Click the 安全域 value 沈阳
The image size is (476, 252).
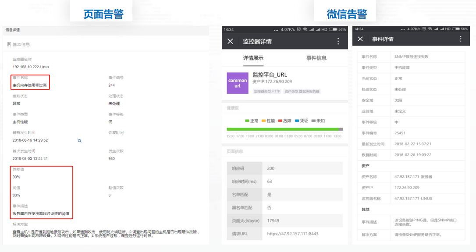tap(398, 100)
